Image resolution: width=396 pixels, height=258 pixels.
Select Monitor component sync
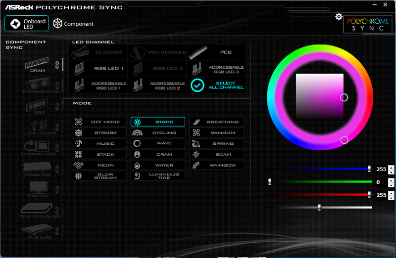[38, 190]
